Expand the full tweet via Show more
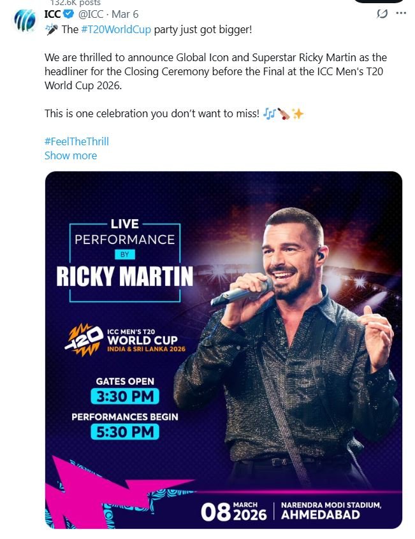Image resolution: width=415 pixels, height=539 pixels. pyautogui.click(x=70, y=155)
